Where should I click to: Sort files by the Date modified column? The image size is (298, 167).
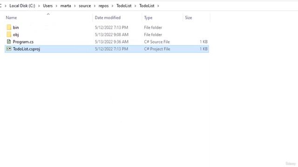[108, 18]
